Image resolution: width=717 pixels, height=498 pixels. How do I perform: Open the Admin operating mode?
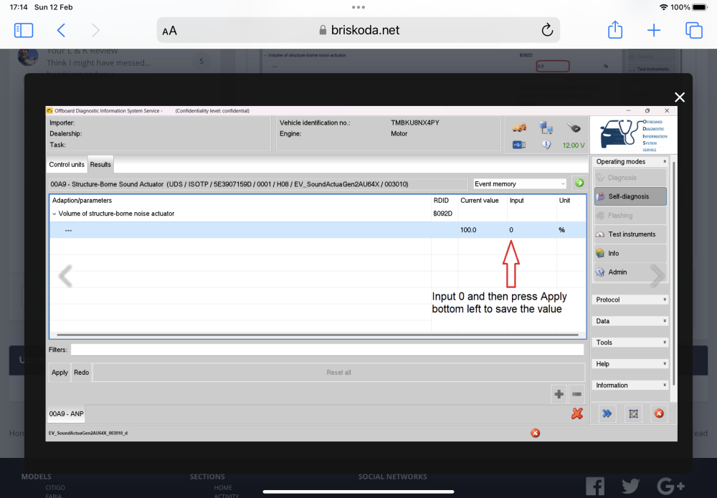pyautogui.click(x=630, y=272)
